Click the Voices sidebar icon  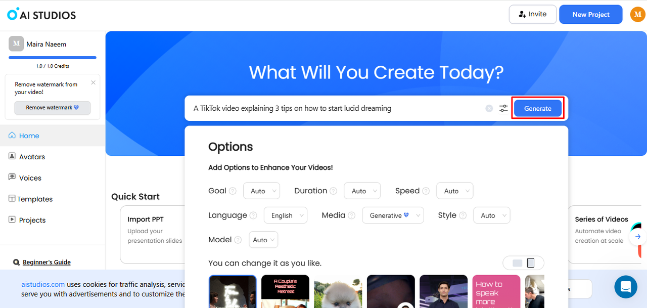tap(12, 178)
